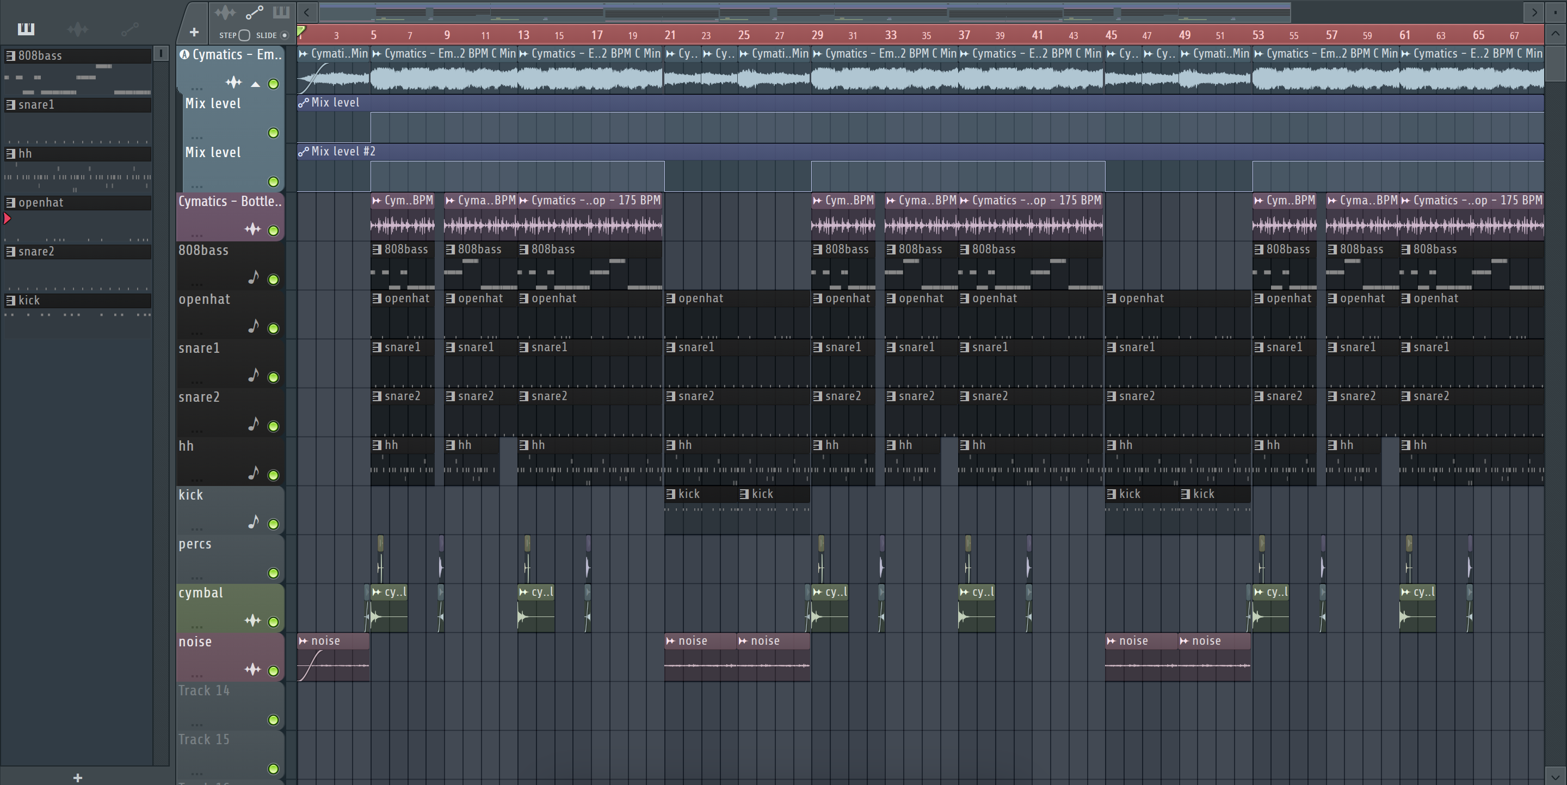Image resolution: width=1567 pixels, height=785 pixels.
Task: Click the piano icon of openhat pattern in picker
Action: tap(10, 202)
